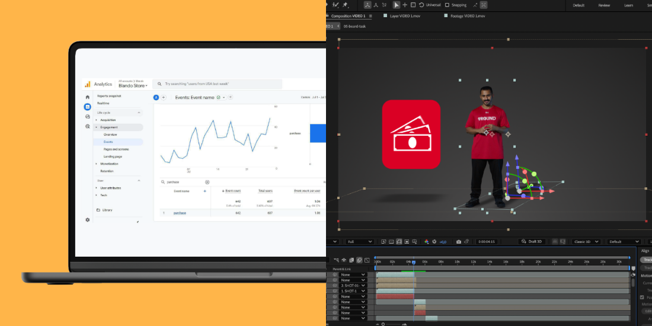Enable the Snapping checkbox
This screenshot has width=652, height=326.
(x=447, y=5)
